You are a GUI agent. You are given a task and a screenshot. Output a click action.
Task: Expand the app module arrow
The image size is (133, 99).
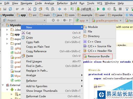[7, 34]
